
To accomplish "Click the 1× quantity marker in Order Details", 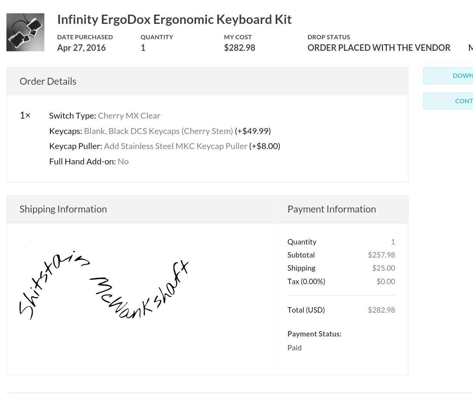I will pos(25,115).
